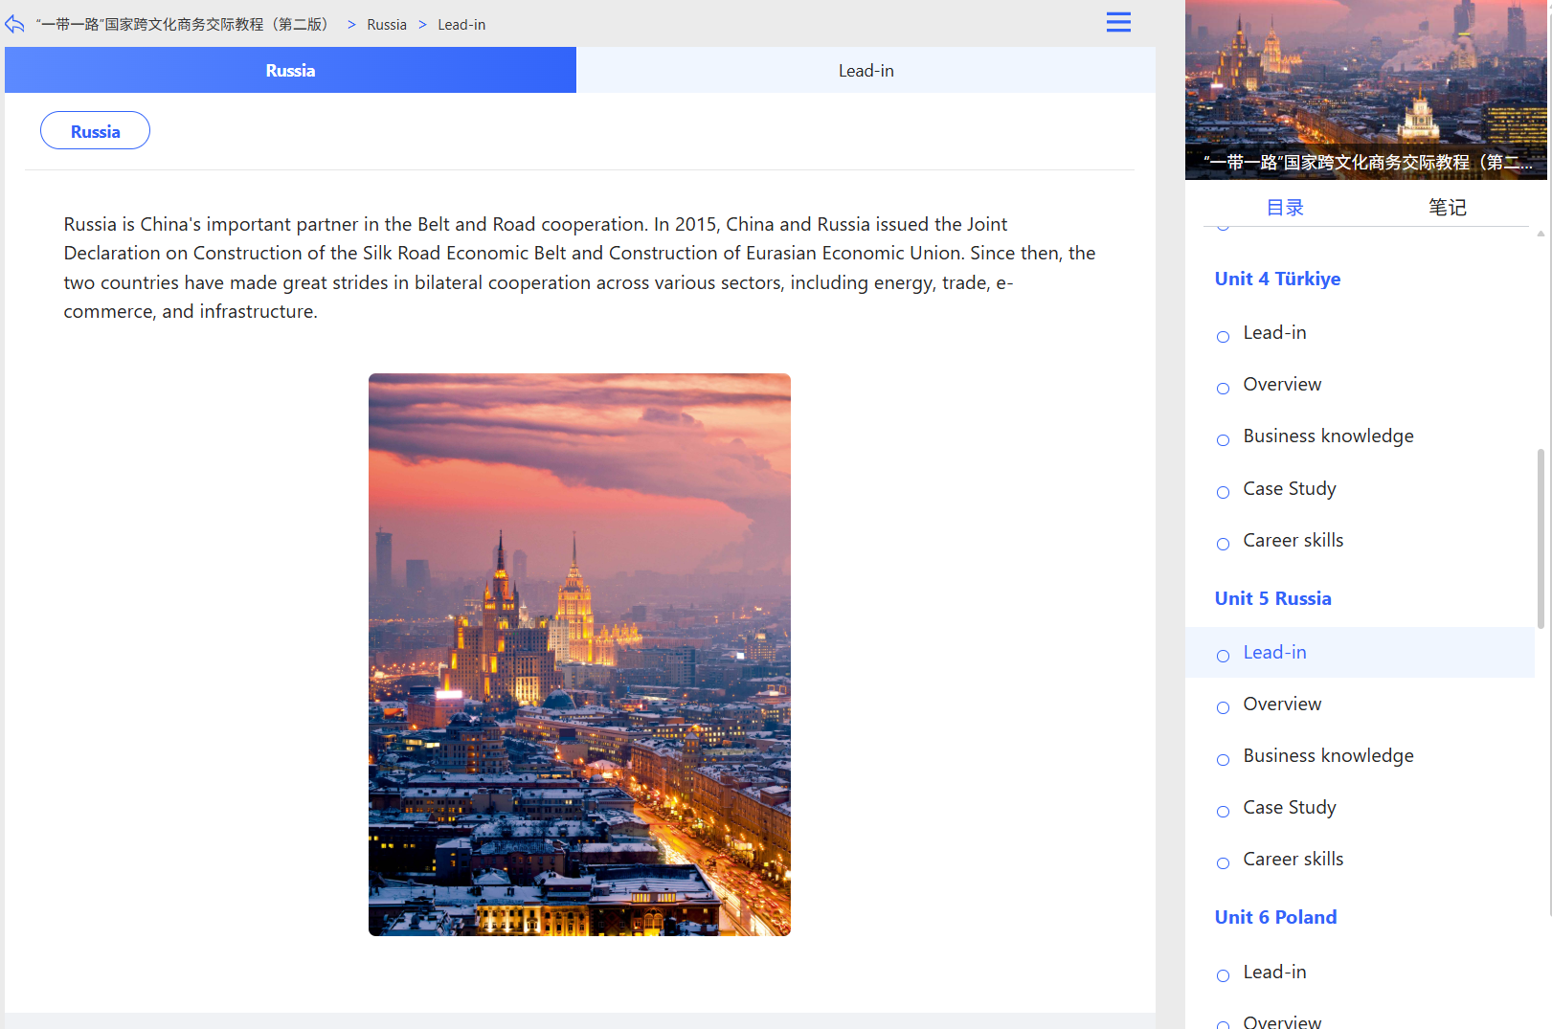Collapse the Unit 4 Türkiye section
The image size is (1552, 1029).
(x=1277, y=279)
